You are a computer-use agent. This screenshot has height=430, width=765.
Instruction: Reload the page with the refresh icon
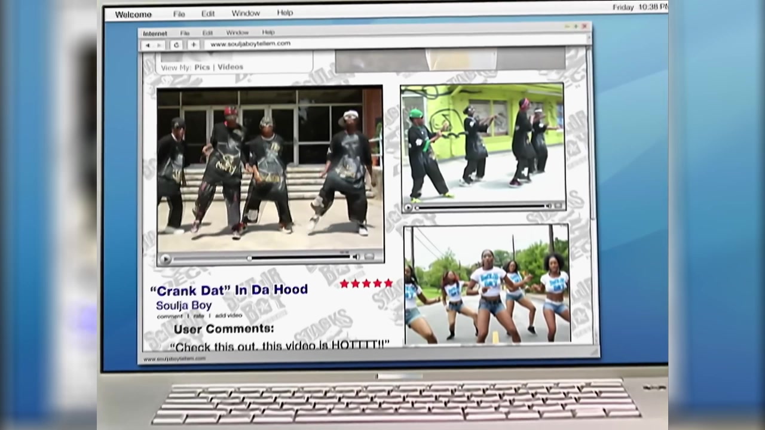(x=176, y=45)
